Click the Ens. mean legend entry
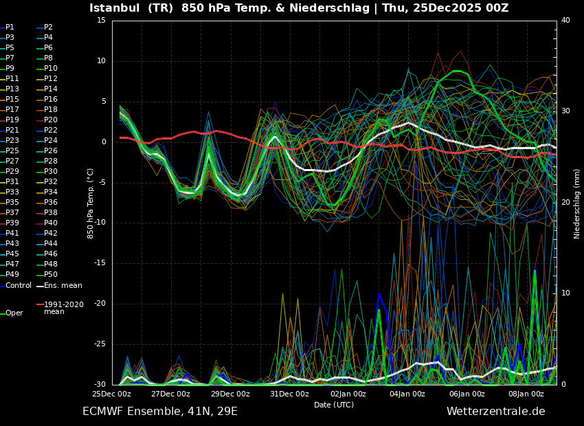The height and width of the screenshot is (426, 584). click(x=60, y=286)
